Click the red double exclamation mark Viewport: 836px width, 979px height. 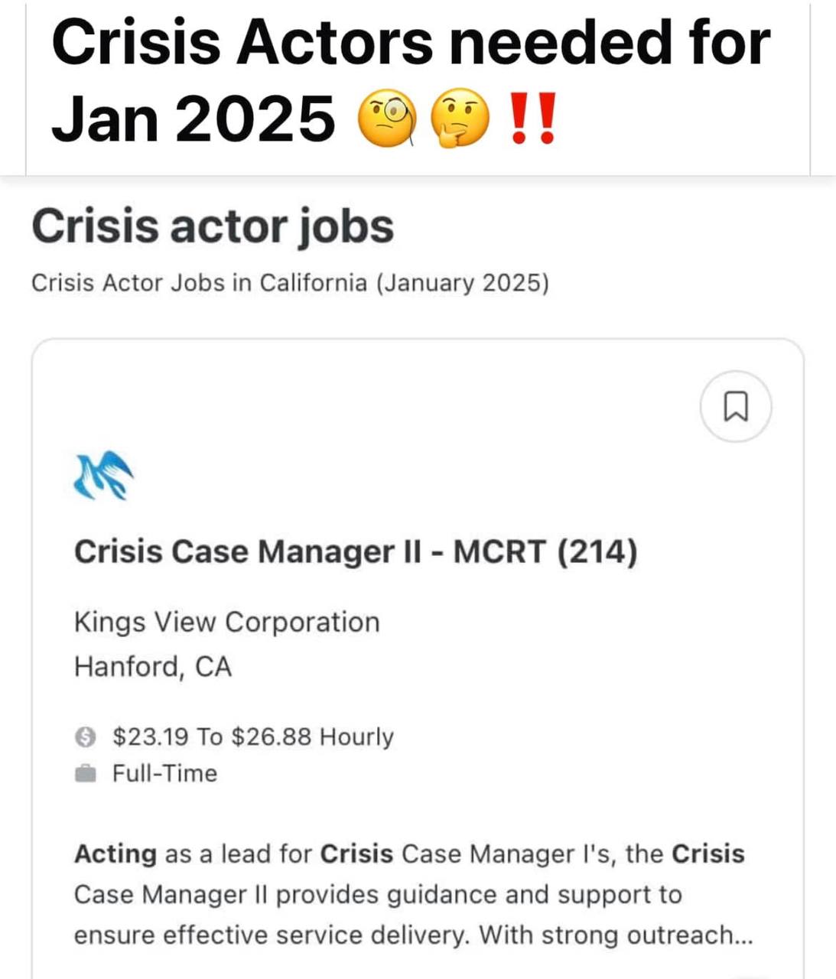point(532,119)
